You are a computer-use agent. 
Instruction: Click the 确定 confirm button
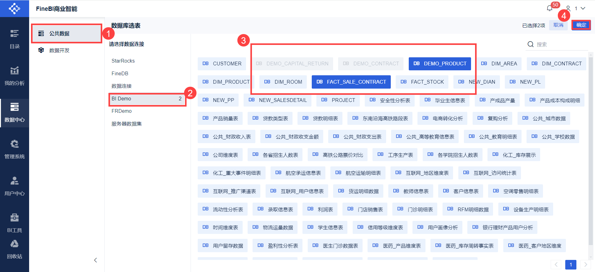pyautogui.click(x=581, y=25)
